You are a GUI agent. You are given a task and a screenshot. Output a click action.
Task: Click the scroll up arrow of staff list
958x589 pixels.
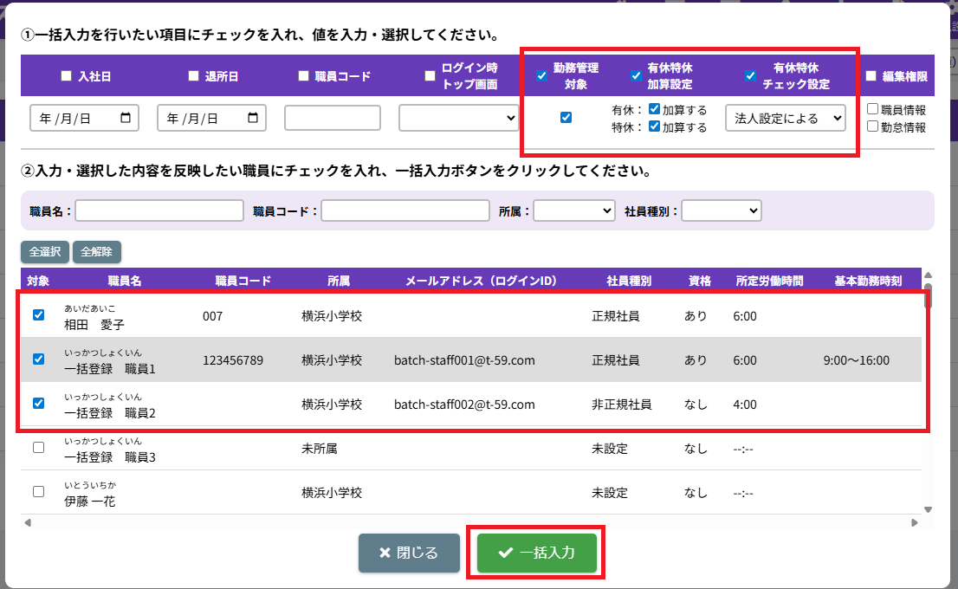(x=929, y=275)
